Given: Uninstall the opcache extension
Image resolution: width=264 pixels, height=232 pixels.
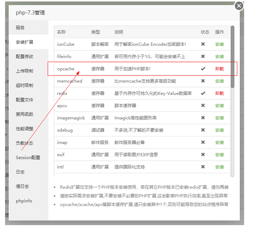Looking at the screenshot, I should click(x=219, y=69).
